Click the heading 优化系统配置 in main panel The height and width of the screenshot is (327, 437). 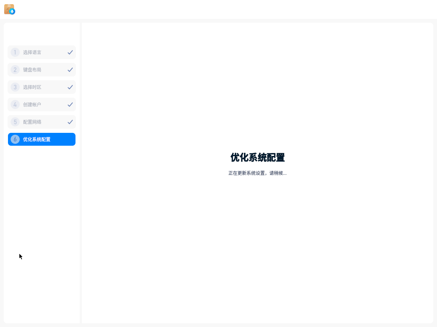pyautogui.click(x=258, y=157)
